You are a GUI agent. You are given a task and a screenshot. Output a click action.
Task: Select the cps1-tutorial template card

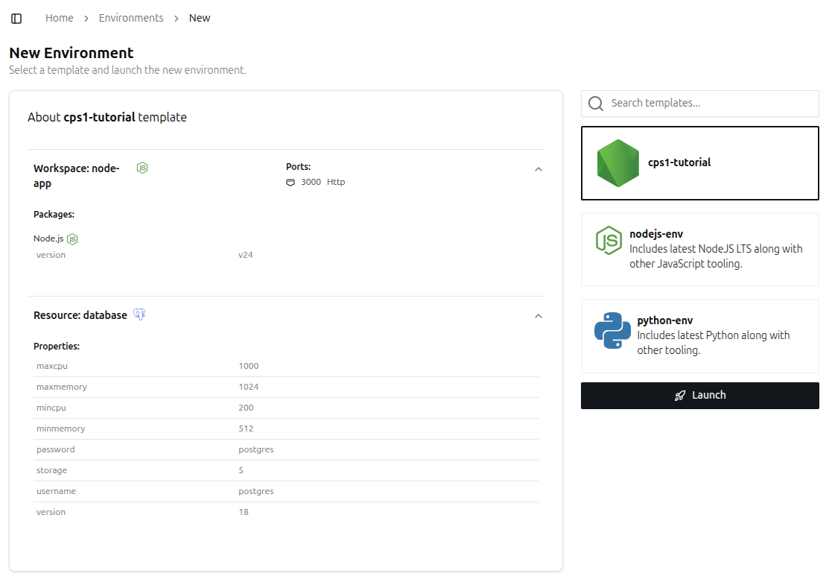(699, 163)
